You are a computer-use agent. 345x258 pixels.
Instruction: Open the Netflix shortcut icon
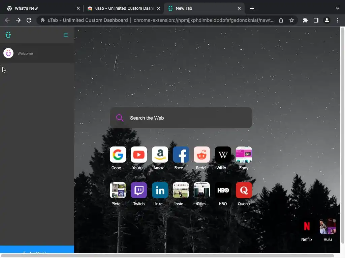pos(307,226)
